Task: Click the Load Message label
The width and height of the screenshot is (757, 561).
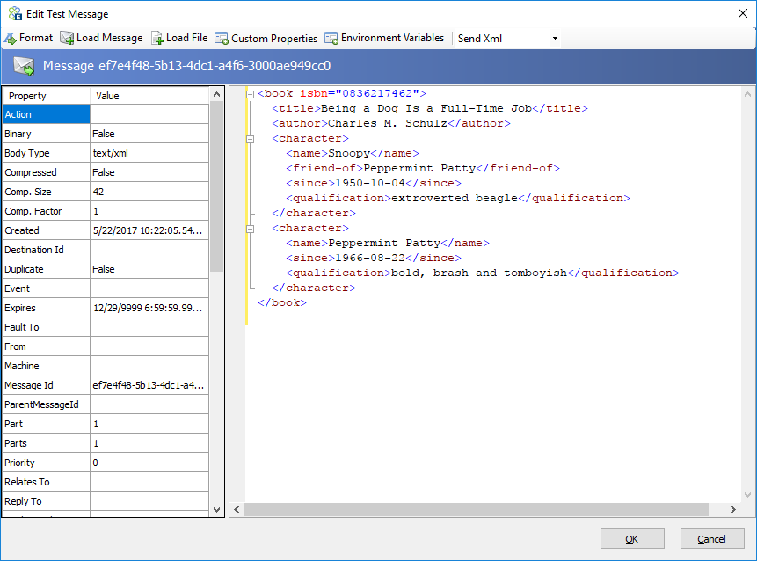Action: (110, 38)
